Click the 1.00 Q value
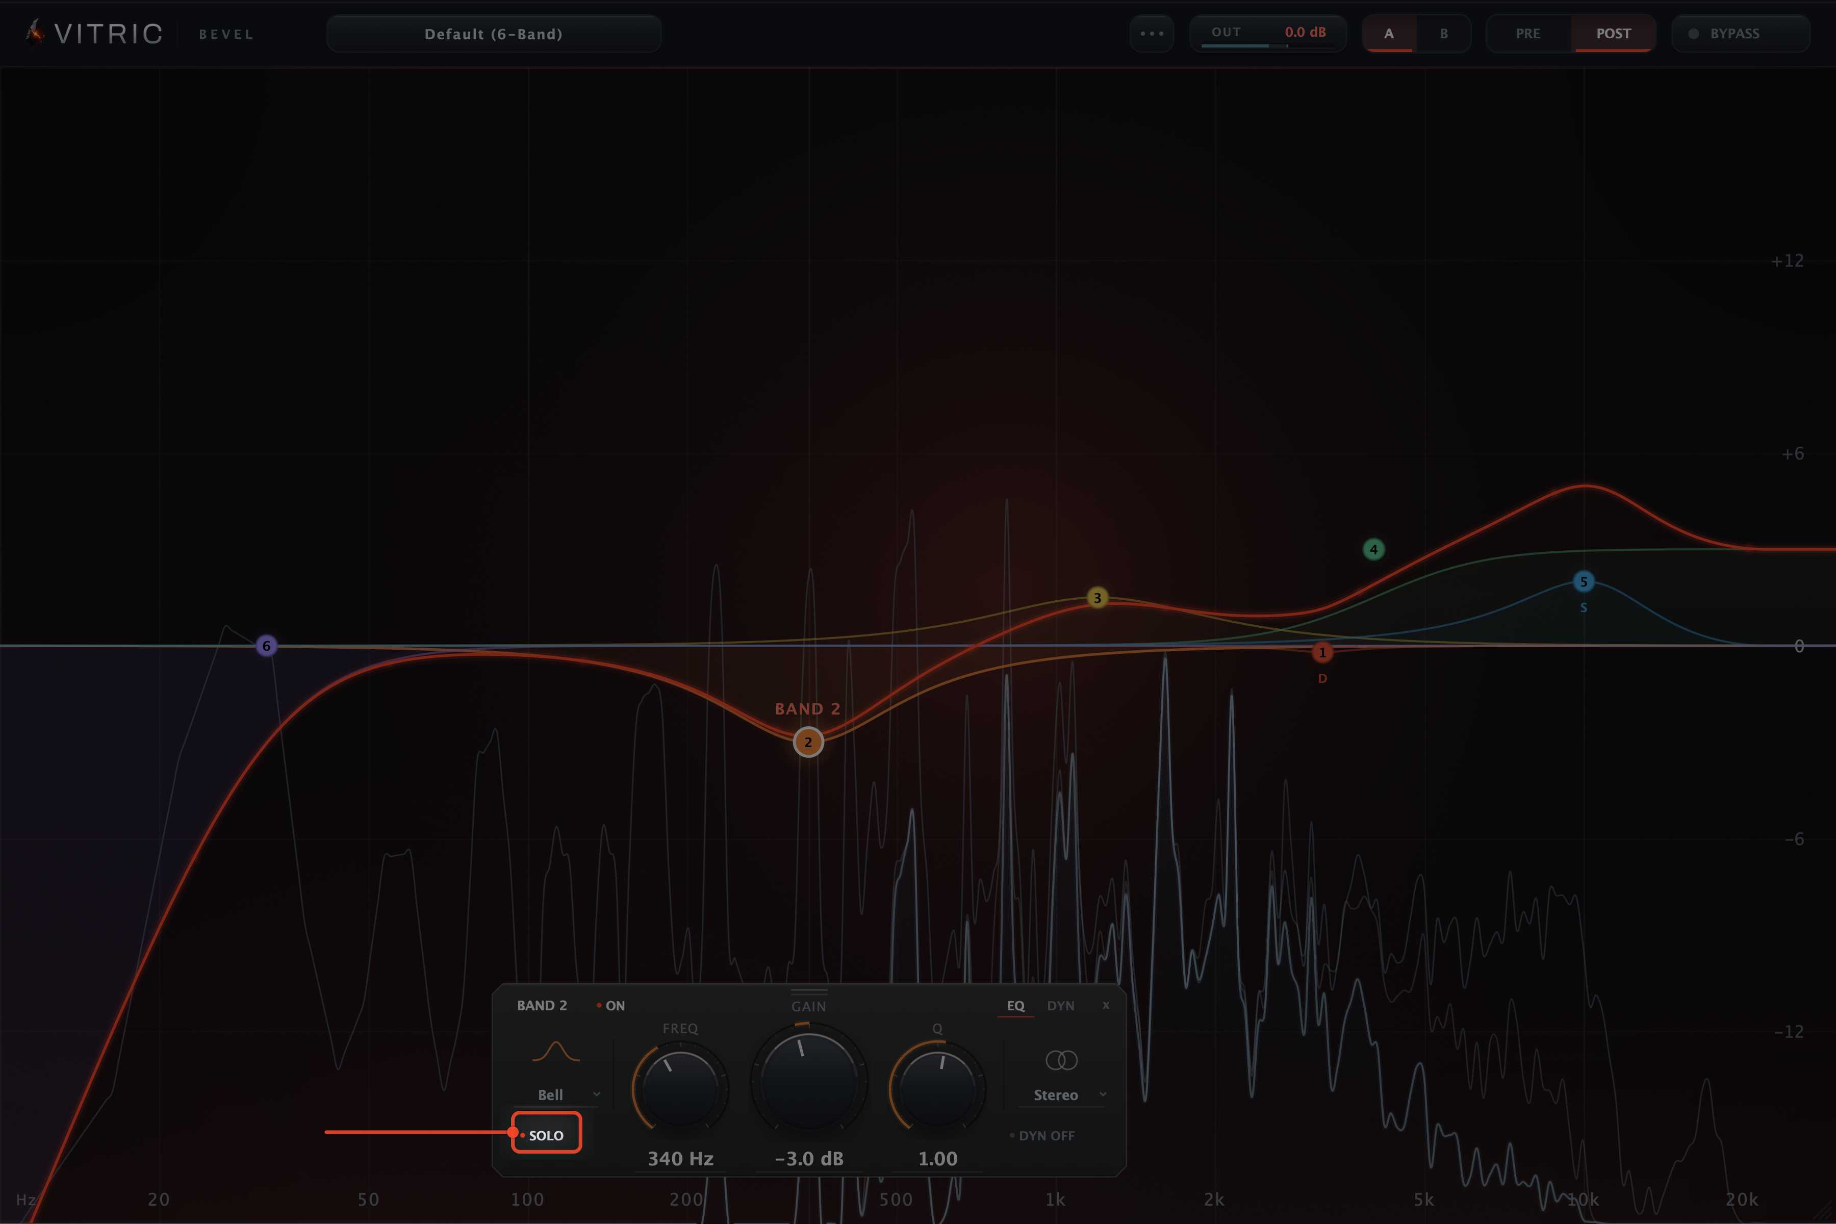This screenshot has height=1224, width=1836. pos(937,1158)
